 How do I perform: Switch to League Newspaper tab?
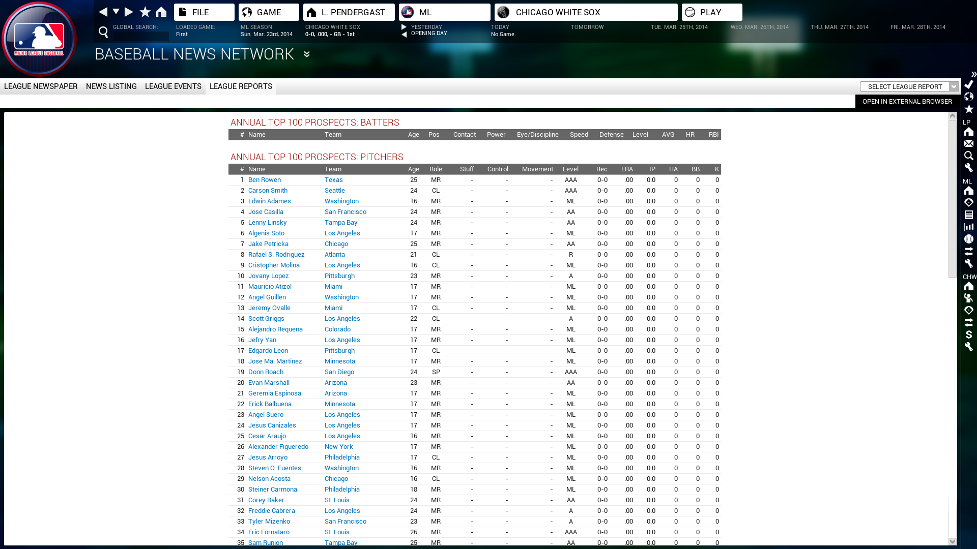point(41,86)
